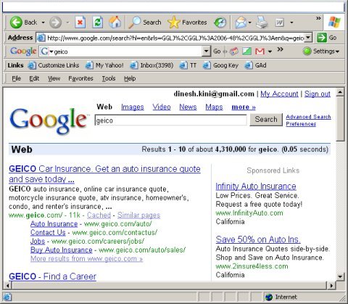Open the Edit menu
Viewport: 348px width, 304px height.
point(34,78)
